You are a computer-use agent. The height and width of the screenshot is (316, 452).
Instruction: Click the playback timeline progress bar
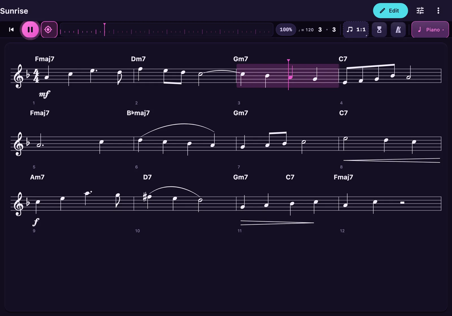pos(166,29)
